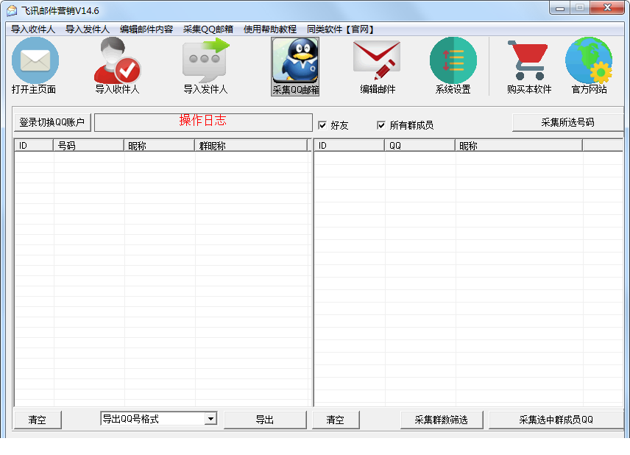Open the 编辑邮件内容 menu
The image size is (630, 455).
click(x=146, y=29)
